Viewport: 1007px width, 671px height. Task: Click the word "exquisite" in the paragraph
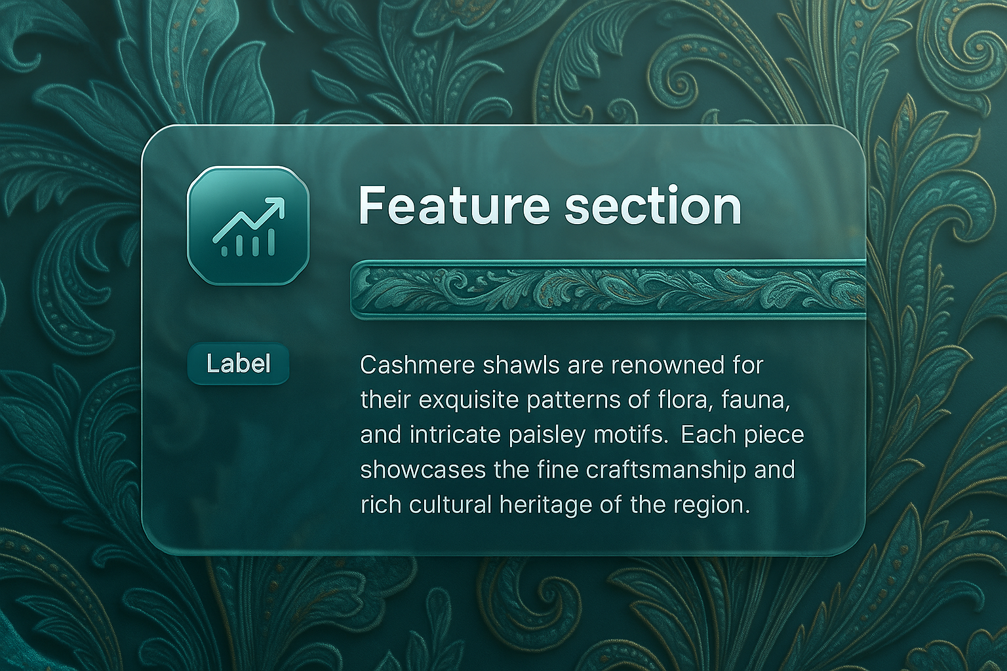pos(468,400)
